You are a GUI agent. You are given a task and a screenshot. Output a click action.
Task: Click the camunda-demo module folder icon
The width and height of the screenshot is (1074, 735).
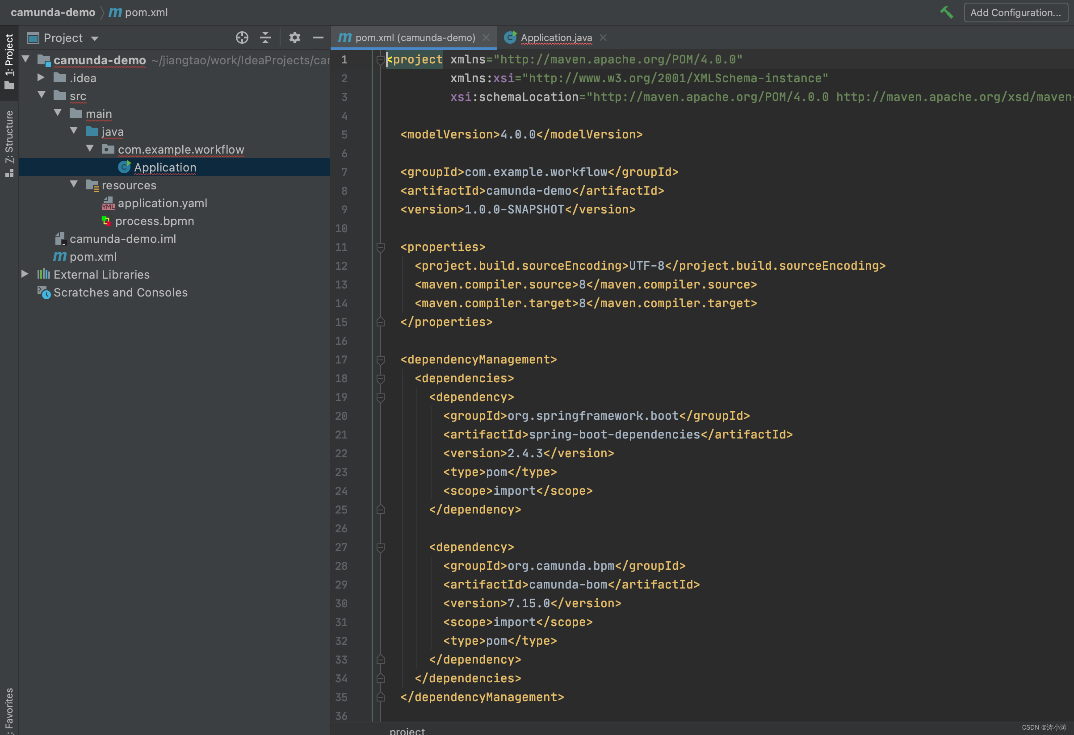44,60
